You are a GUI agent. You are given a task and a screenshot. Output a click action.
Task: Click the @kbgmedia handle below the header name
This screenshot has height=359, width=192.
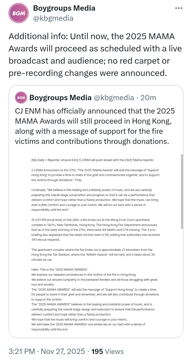[53, 18]
